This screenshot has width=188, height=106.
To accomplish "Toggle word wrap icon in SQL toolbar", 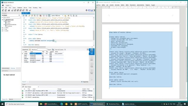I will pos(76,16).
